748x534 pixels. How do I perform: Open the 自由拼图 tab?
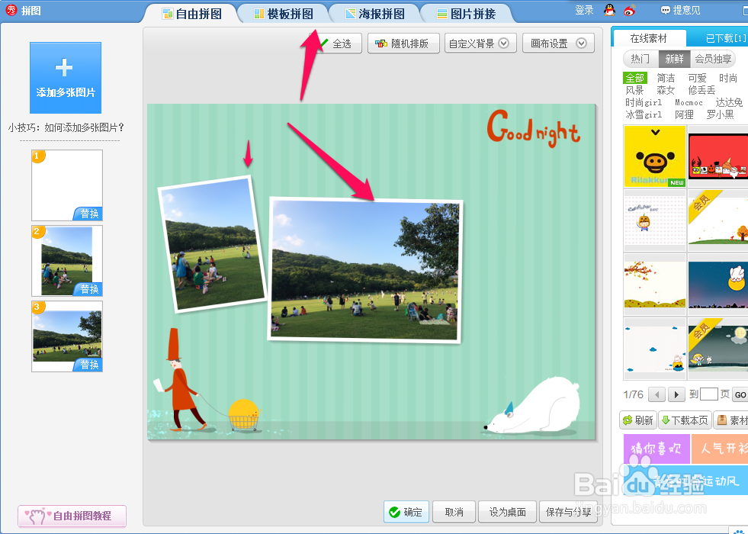(192, 14)
